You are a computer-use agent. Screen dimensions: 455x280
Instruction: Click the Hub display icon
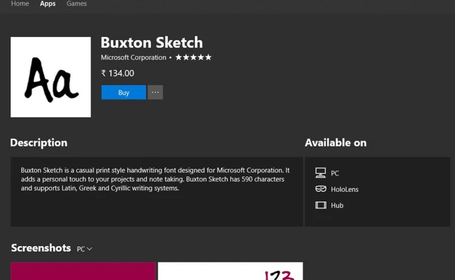click(320, 205)
